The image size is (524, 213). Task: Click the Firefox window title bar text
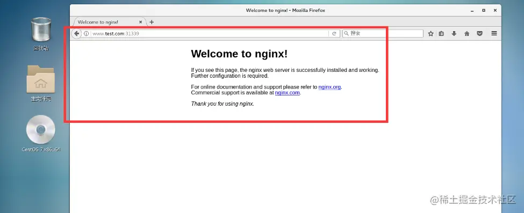[285, 10]
